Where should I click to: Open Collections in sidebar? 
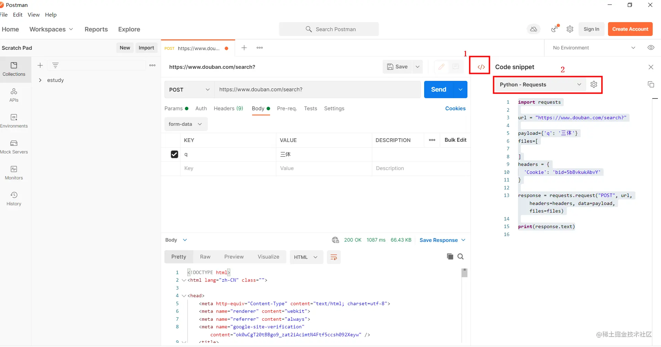[x=14, y=69]
